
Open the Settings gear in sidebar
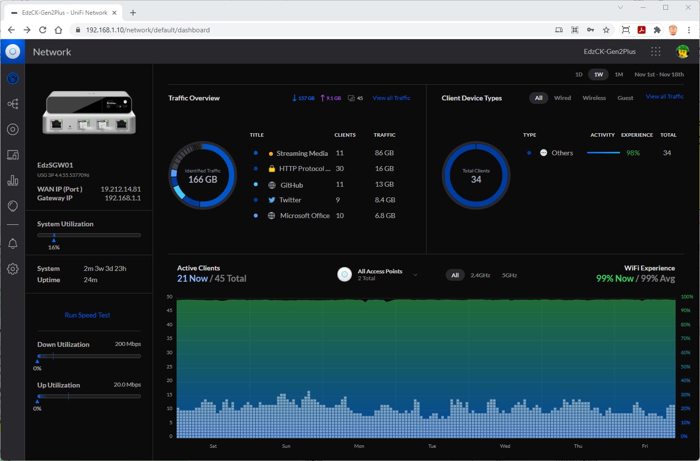pyautogui.click(x=13, y=269)
